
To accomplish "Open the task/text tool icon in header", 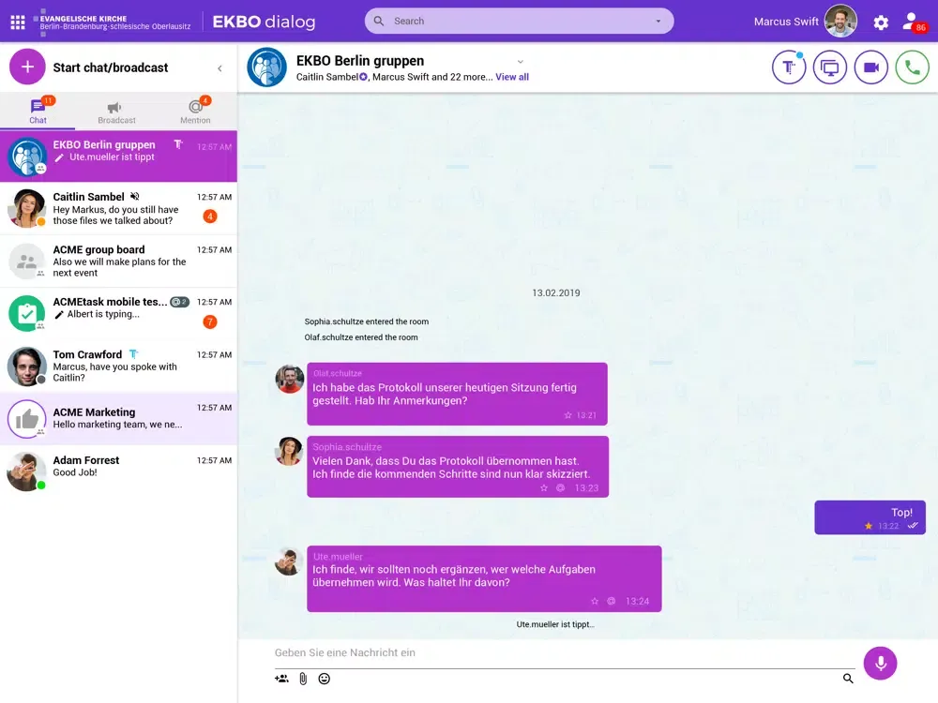I will click(789, 67).
